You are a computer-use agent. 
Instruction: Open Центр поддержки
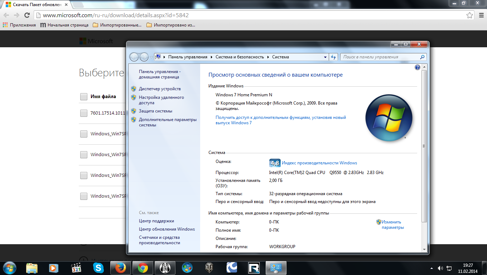(x=156, y=221)
